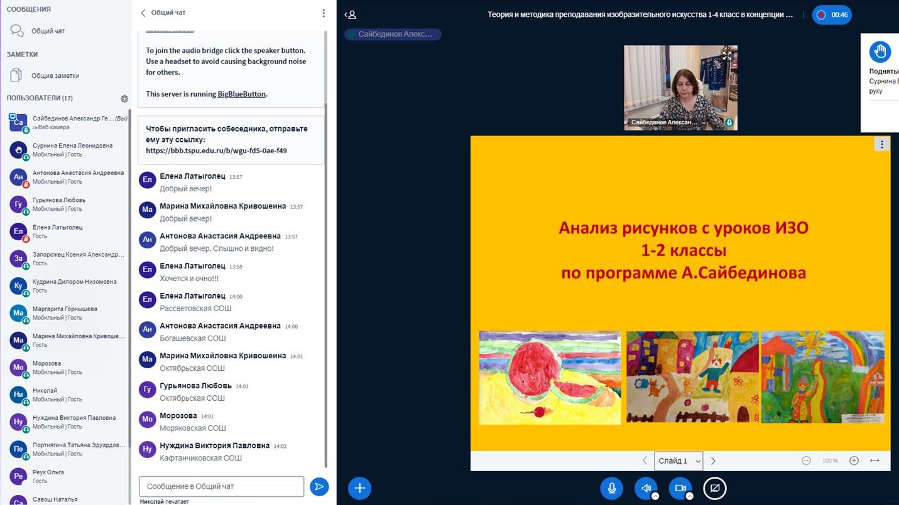Image resolution: width=899 pixels, height=505 pixels.
Task: Click the message Хочется и очно!!!
Action: click(189, 278)
